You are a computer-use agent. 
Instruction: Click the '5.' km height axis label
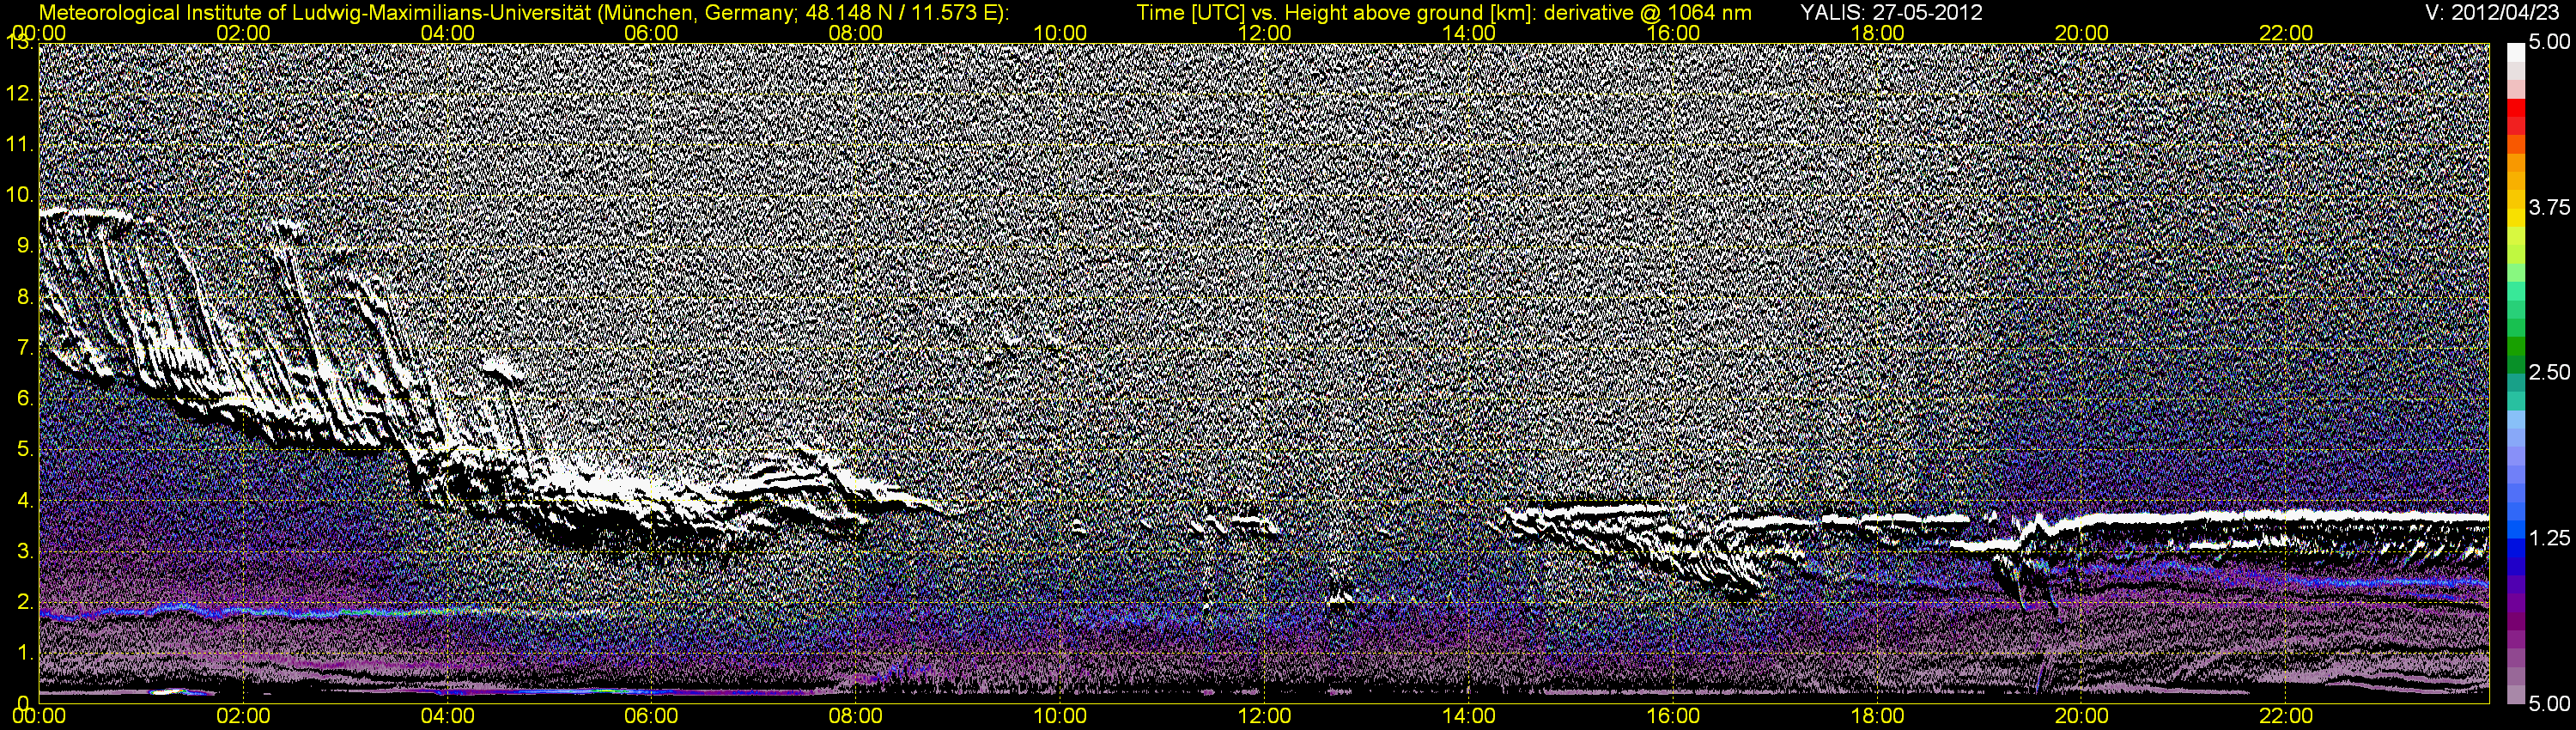[26, 449]
